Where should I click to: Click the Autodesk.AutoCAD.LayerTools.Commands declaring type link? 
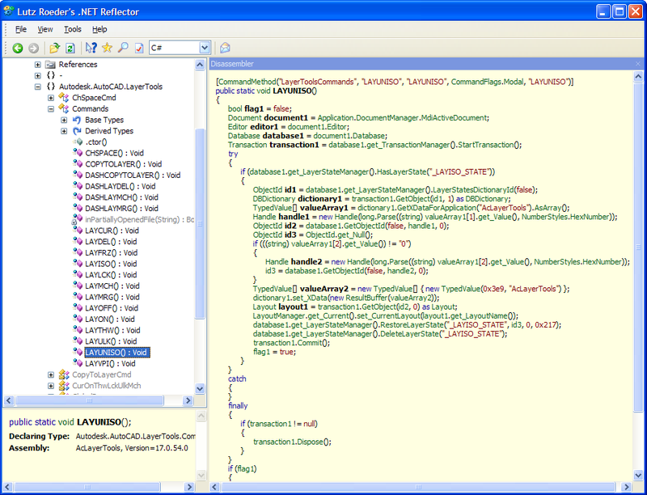135,435
